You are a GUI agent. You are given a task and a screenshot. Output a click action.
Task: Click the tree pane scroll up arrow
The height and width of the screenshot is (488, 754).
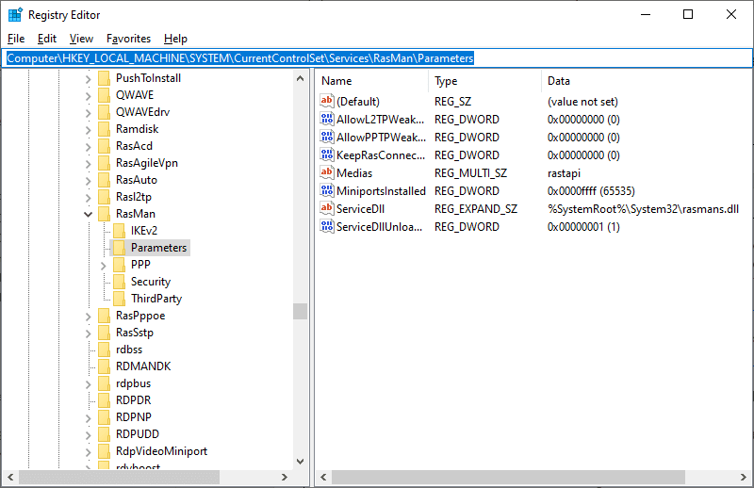300,78
